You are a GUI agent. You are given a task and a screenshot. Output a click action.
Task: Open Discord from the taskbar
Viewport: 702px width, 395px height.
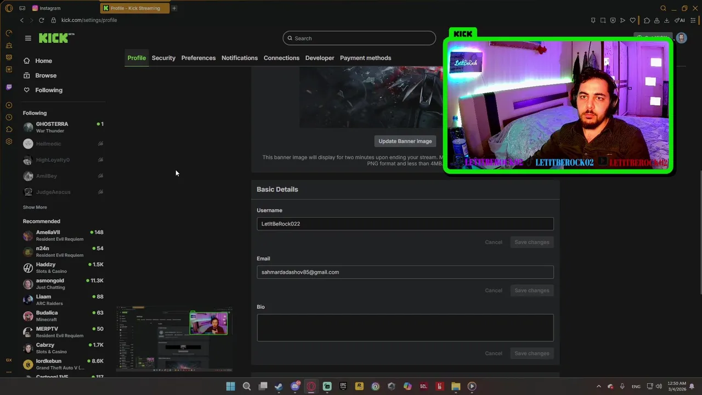pyautogui.click(x=295, y=386)
